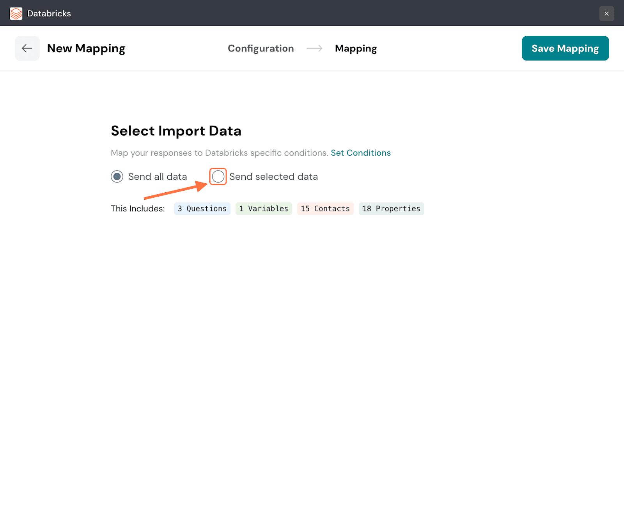Click the This Includes label
The image size is (624, 509).
(x=138, y=209)
